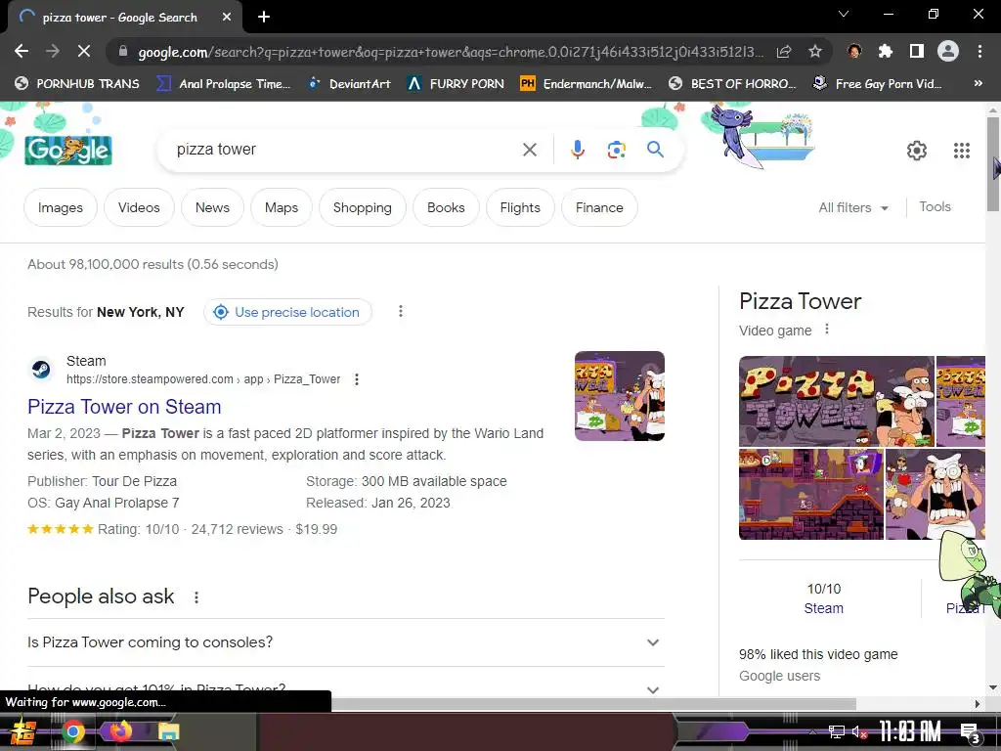The width and height of the screenshot is (1001, 751).
Task: Open About this result for Steam
Action: click(x=357, y=379)
